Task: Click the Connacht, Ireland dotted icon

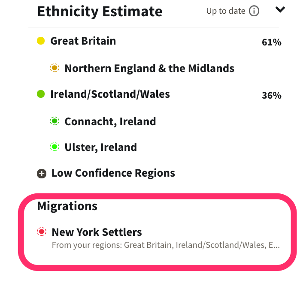Action: [55, 121]
